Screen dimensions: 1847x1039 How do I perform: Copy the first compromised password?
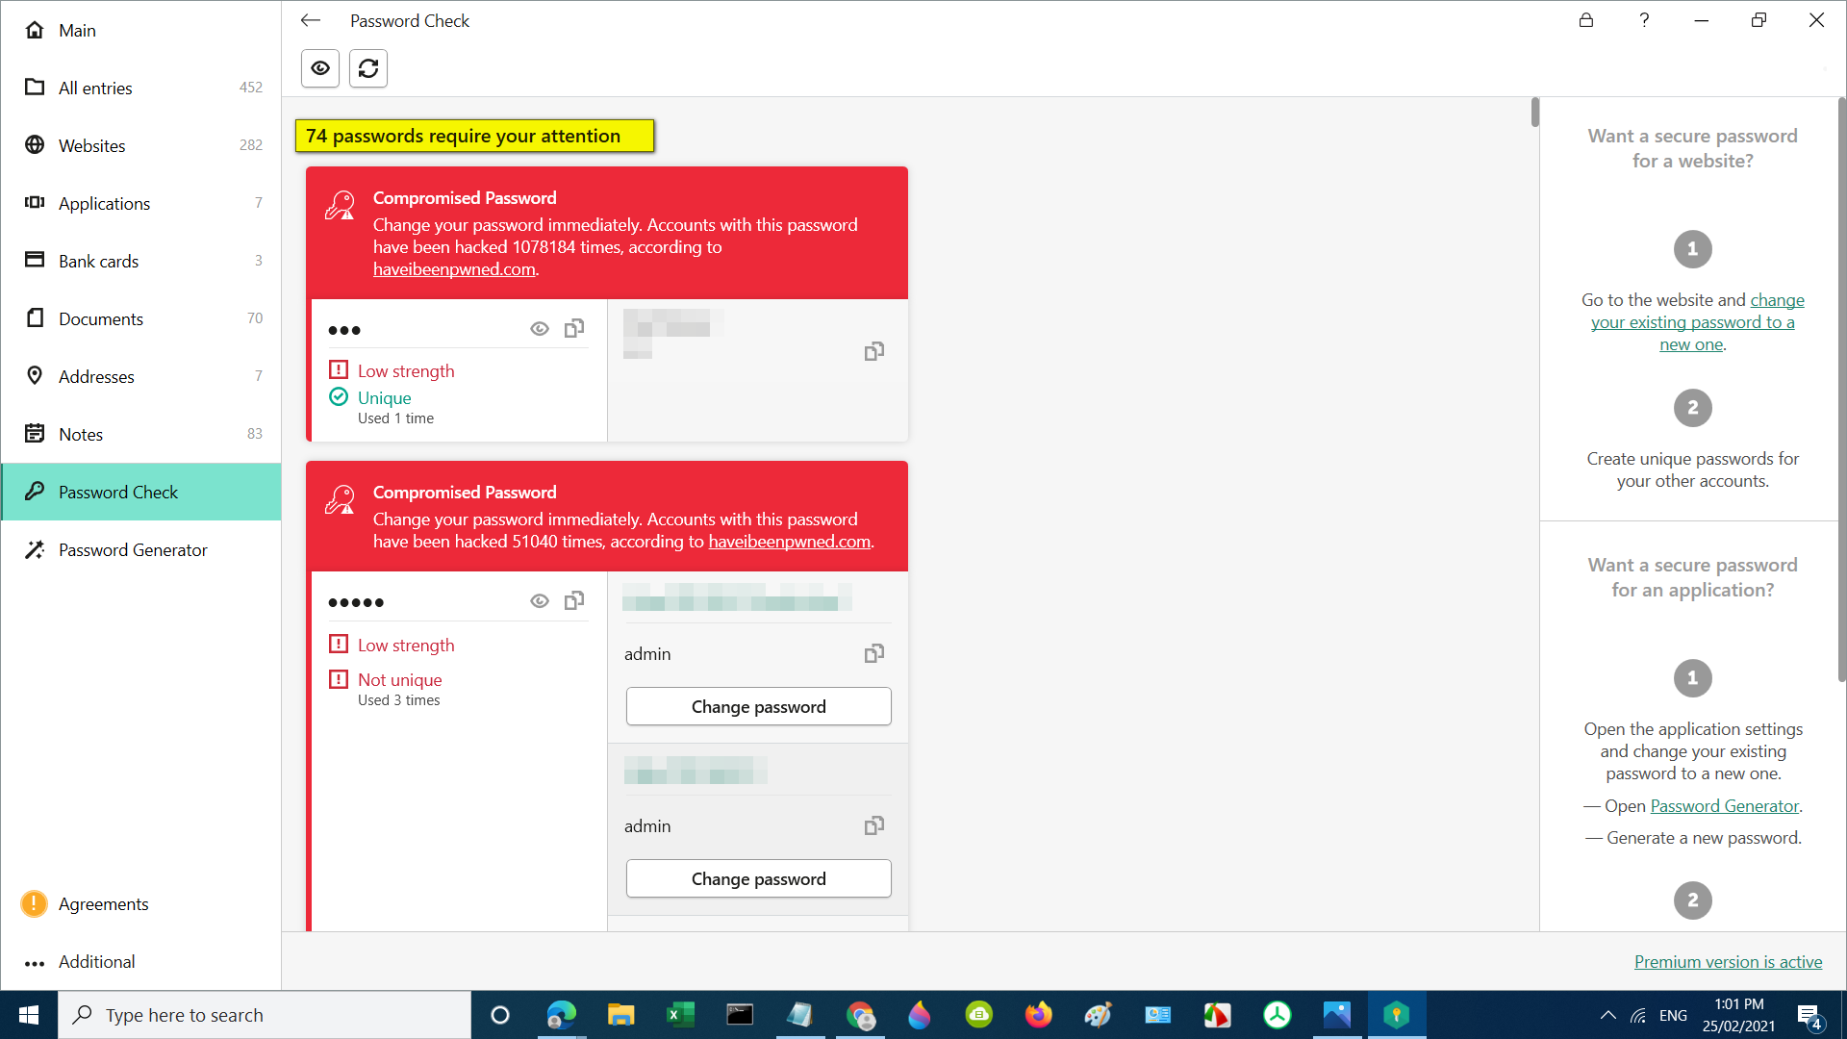[574, 329]
